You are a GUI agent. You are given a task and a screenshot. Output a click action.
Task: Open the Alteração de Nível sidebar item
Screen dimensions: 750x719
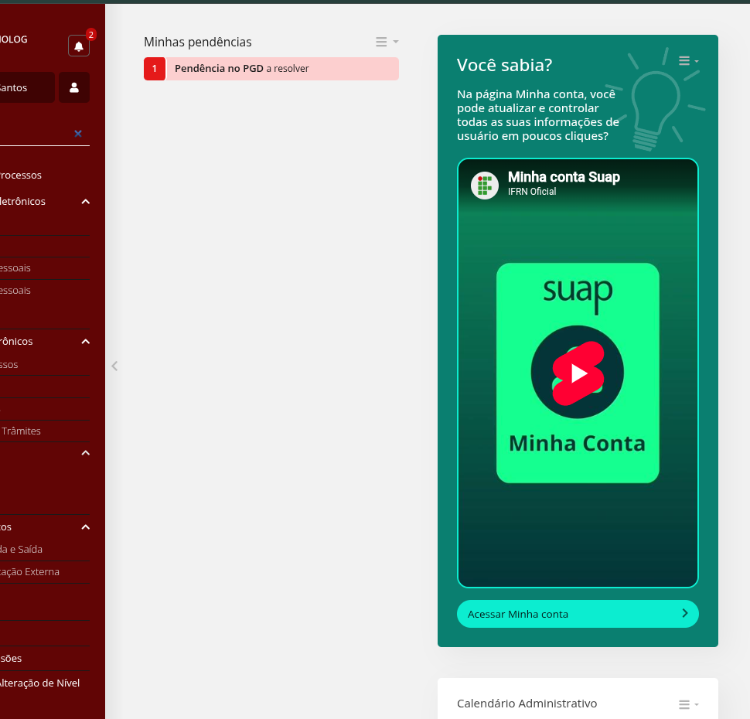coord(39,683)
